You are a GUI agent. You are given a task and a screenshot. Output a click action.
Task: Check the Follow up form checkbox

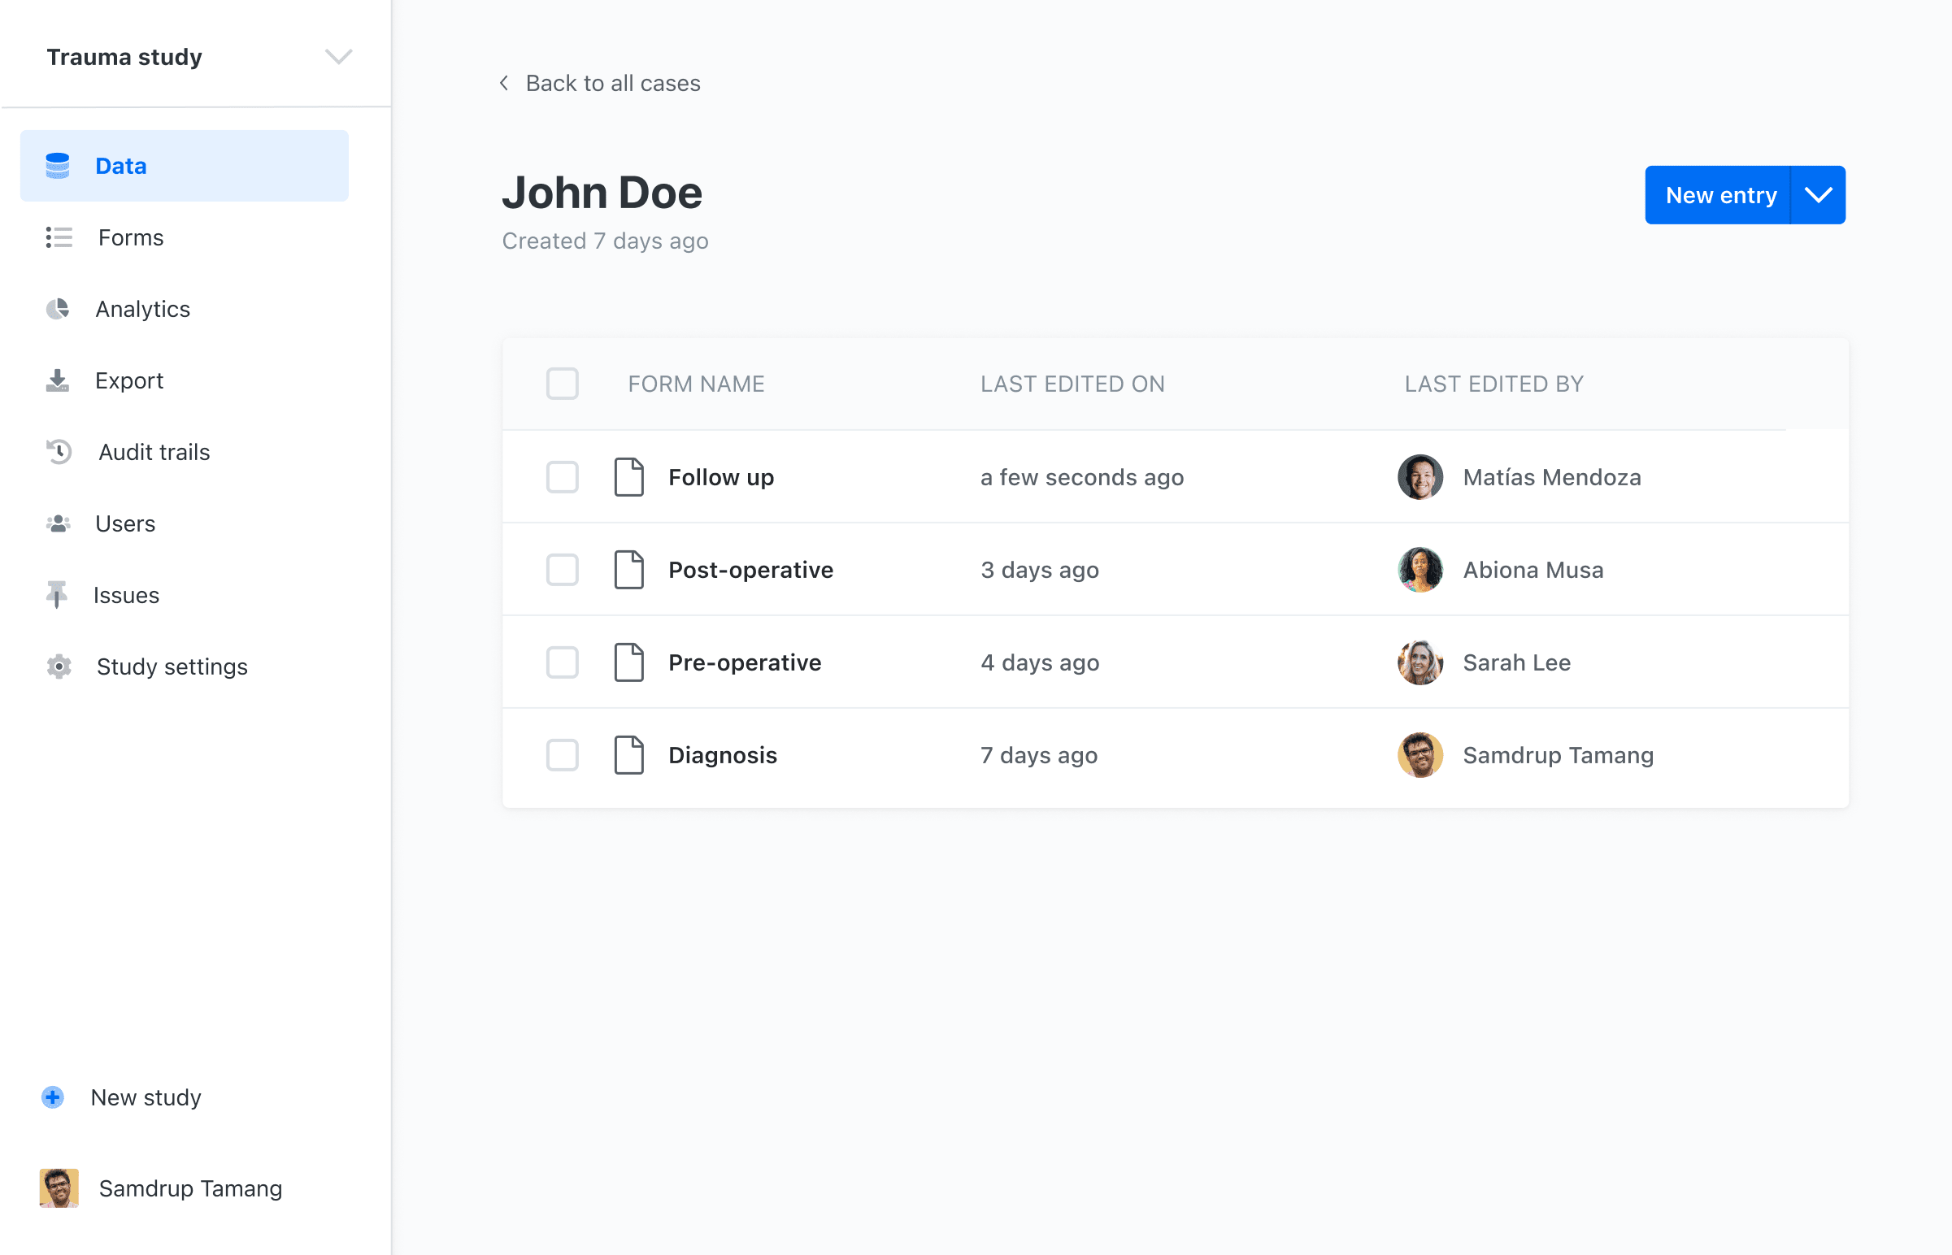pyautogui.click(x=563, y=478)
